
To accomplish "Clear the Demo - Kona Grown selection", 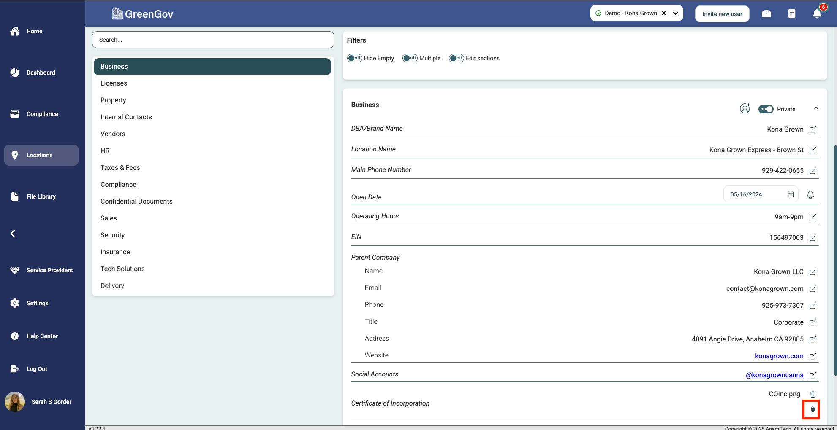I will [x=664, y=13].
